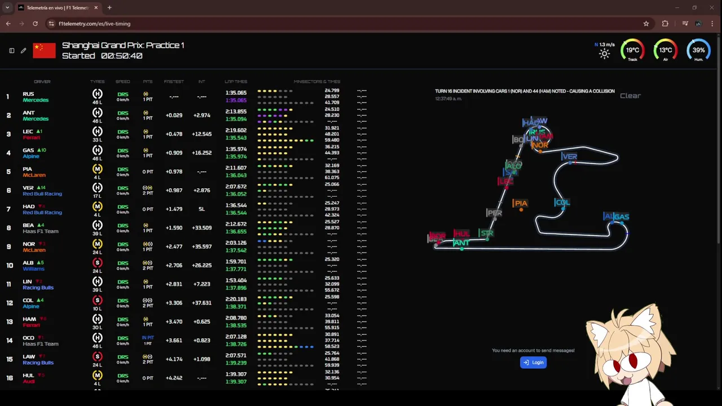Click the hard tyre icon in ANT row
Image resolution: width=722 pixels, height=406 pixels.
[x=98, y=113]
